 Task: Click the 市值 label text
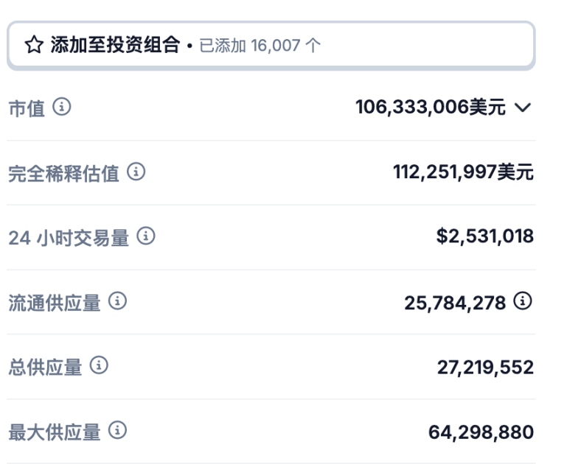point(27,109)
